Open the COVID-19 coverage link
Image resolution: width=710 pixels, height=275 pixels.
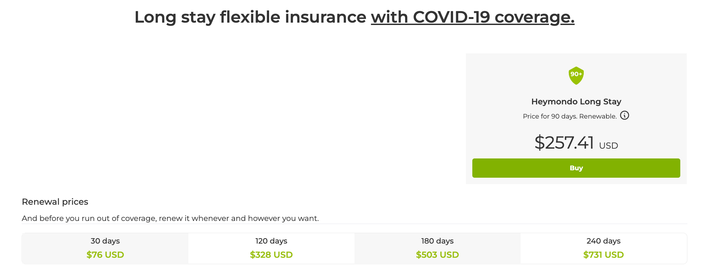[472, 17]
